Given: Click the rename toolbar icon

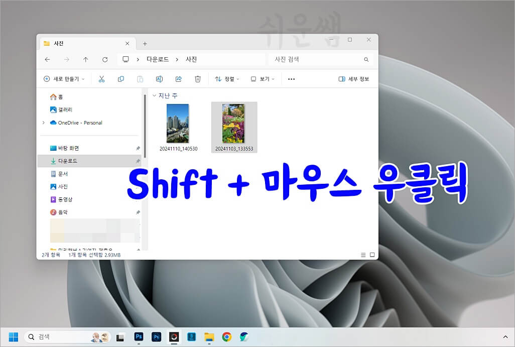Looking at the screenshot, I should pyautogui.click(x=159, y=79).
